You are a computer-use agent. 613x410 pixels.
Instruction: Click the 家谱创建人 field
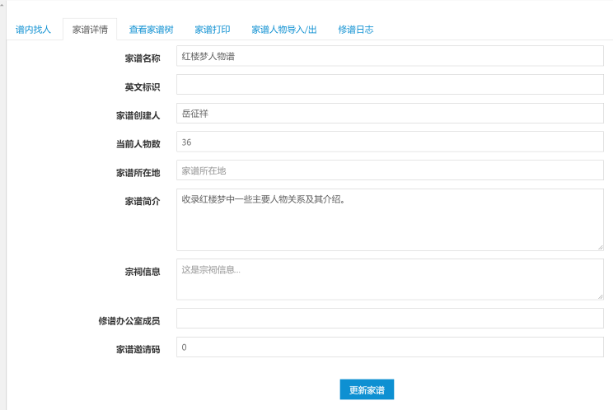point(390,114)
